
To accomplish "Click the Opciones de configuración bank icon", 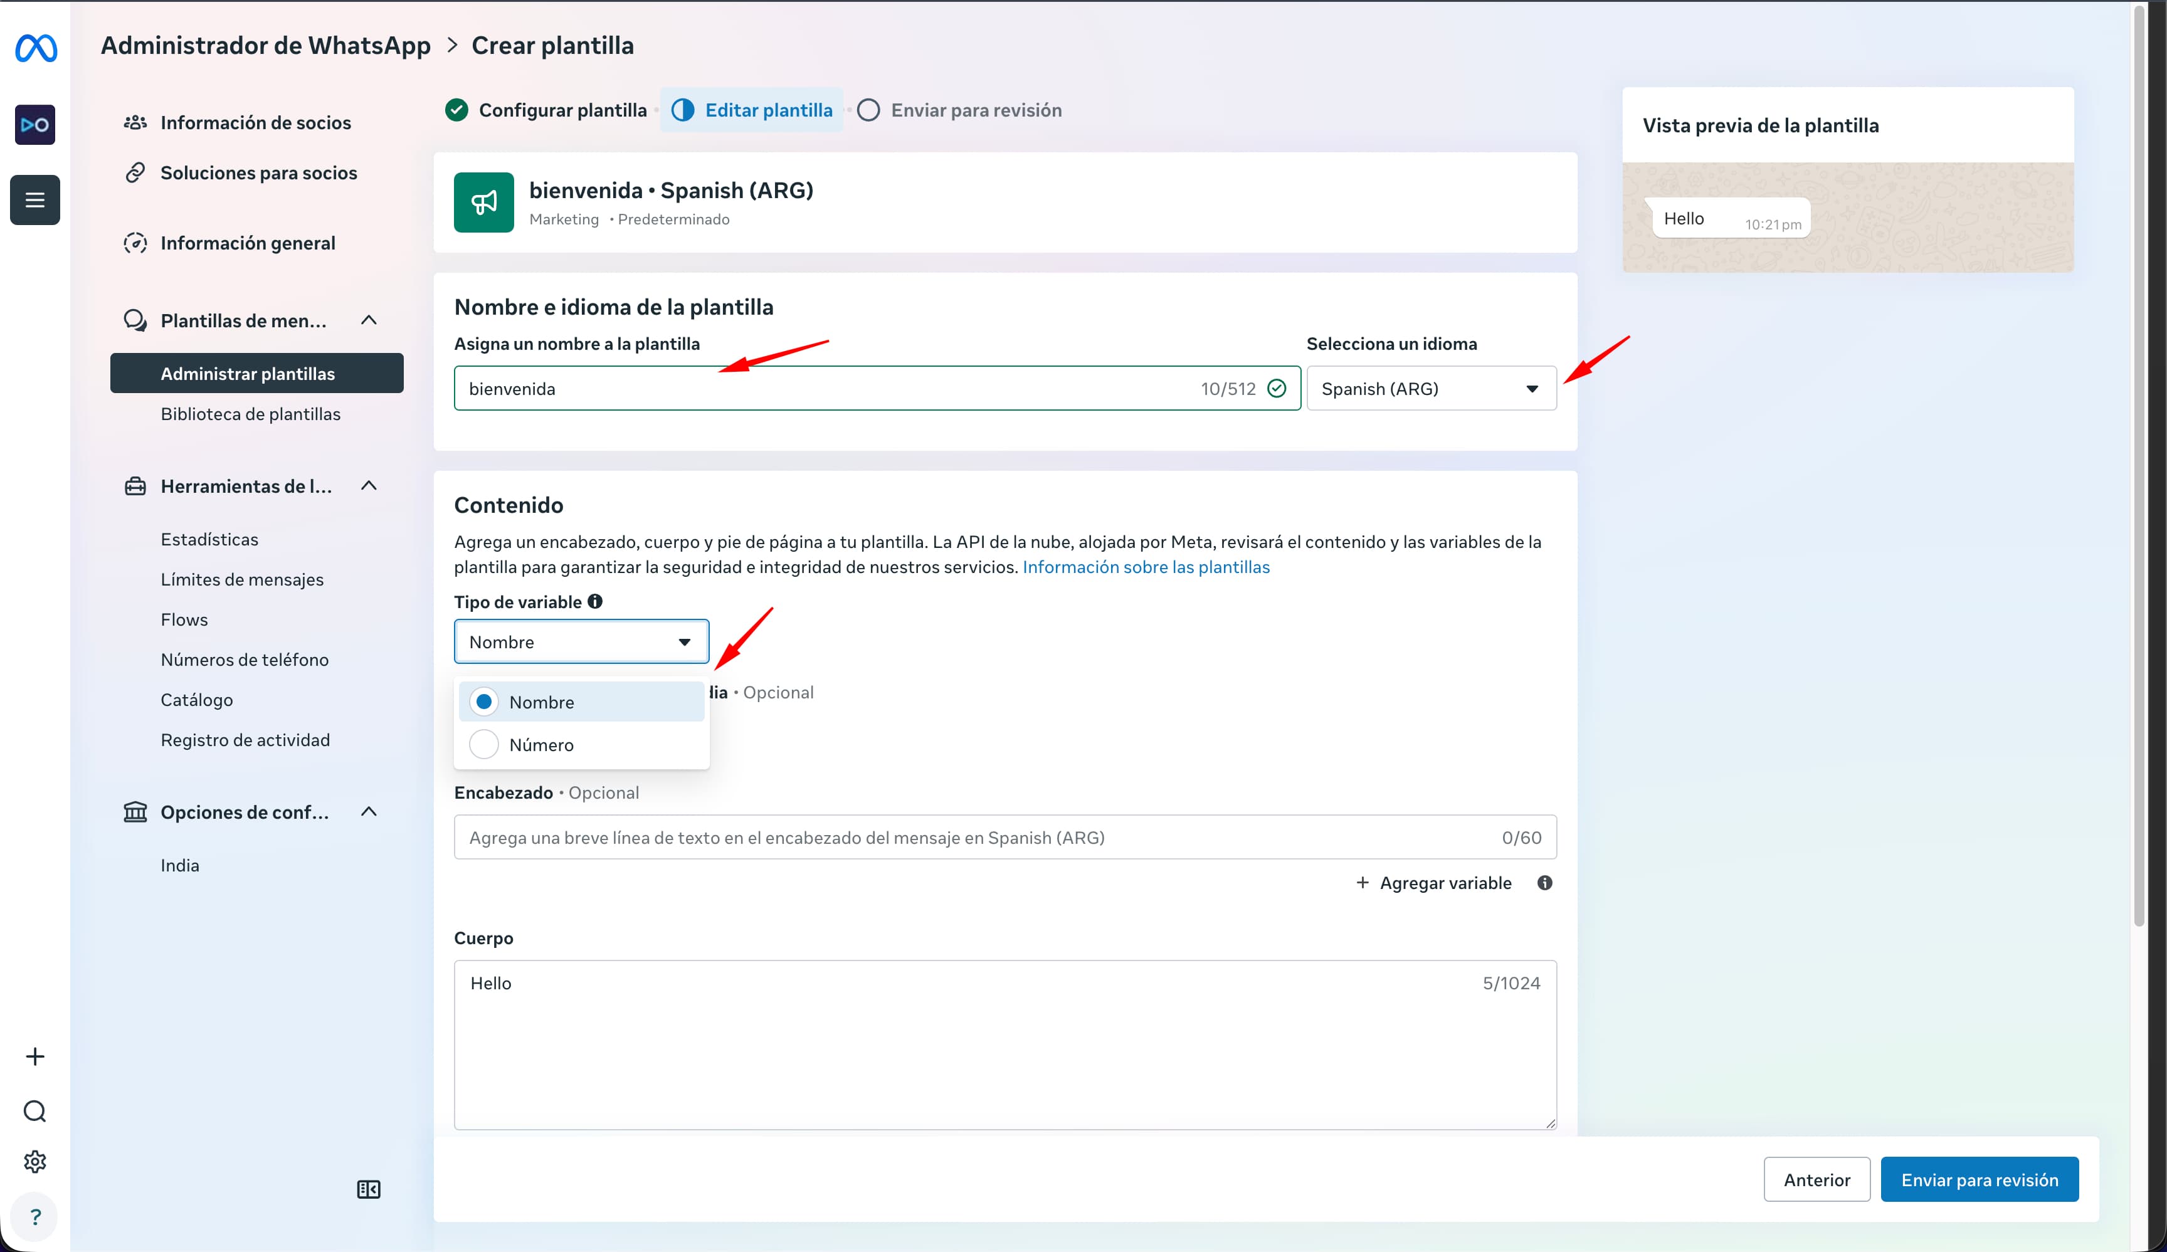I will click(x=135, y=812).
